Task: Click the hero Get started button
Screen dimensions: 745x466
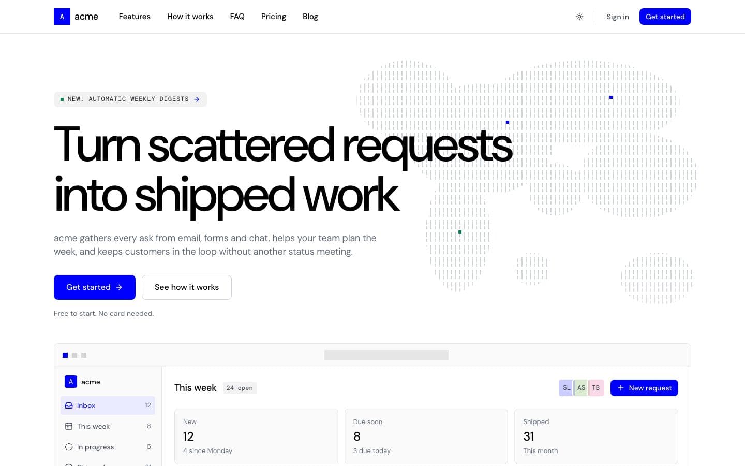Action: [95, 287]
